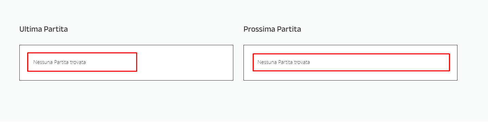Click the word "trovata" in the right card
488x138 pixels.
(302, 62)
